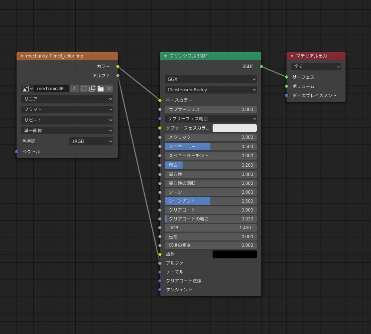The image size is (371, 334).
Task: Collapse the mechanicalPencil_color.png node
Action: point(22,56)
